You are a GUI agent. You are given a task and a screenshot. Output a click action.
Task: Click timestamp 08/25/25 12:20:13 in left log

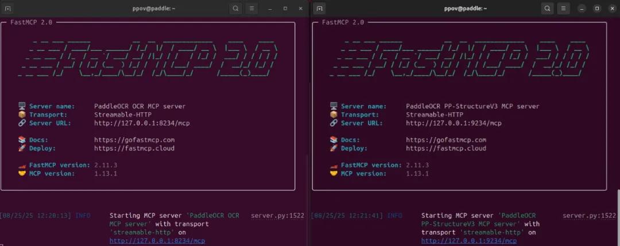point(36,216)
